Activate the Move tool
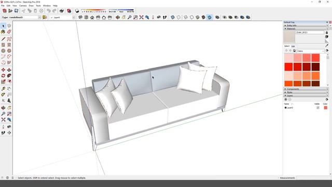Screen dimensions: 332x187 click(3, 70)
